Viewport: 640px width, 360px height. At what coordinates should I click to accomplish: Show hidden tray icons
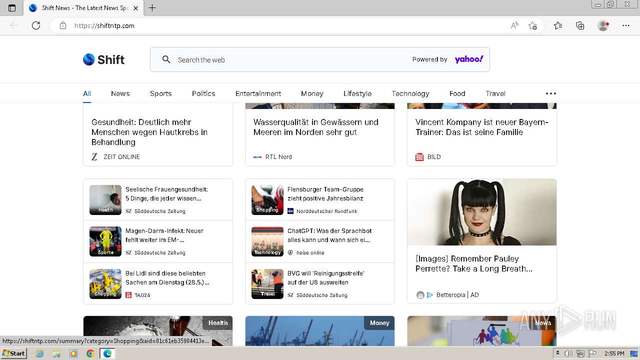557,353
